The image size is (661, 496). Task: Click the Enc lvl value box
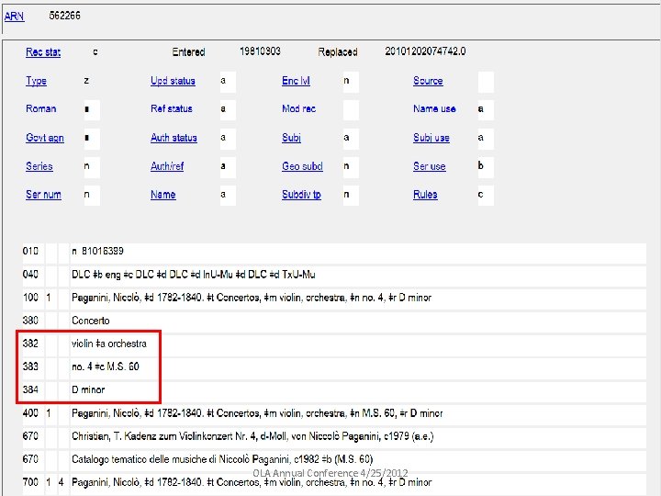click(351, 82)
